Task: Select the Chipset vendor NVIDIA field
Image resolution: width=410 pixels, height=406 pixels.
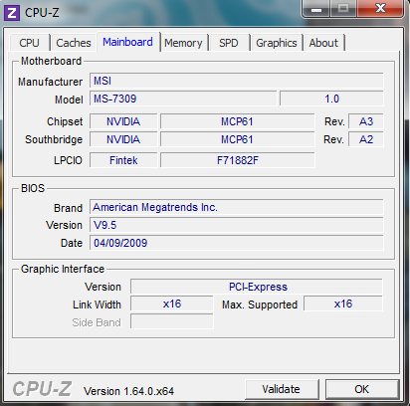Action: 123,121
